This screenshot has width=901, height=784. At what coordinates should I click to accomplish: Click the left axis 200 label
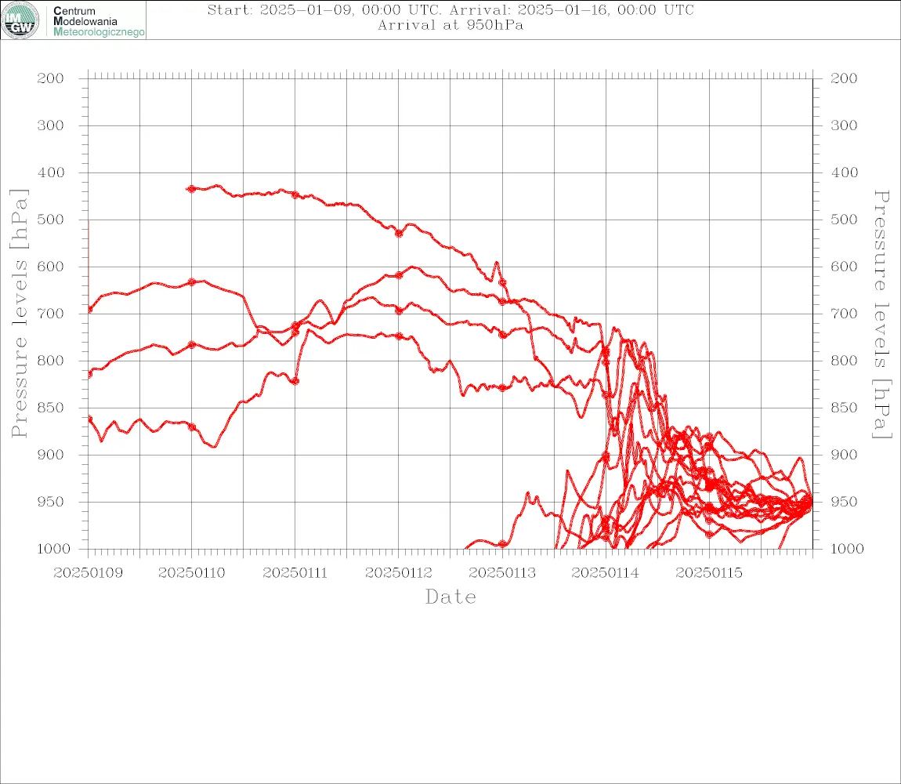pos(51,78)
